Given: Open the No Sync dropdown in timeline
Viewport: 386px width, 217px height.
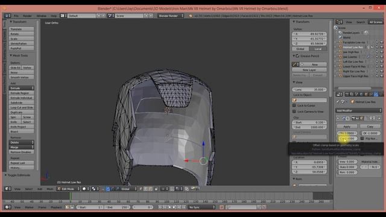Looking at the screenshot, I should coord(201,207).
